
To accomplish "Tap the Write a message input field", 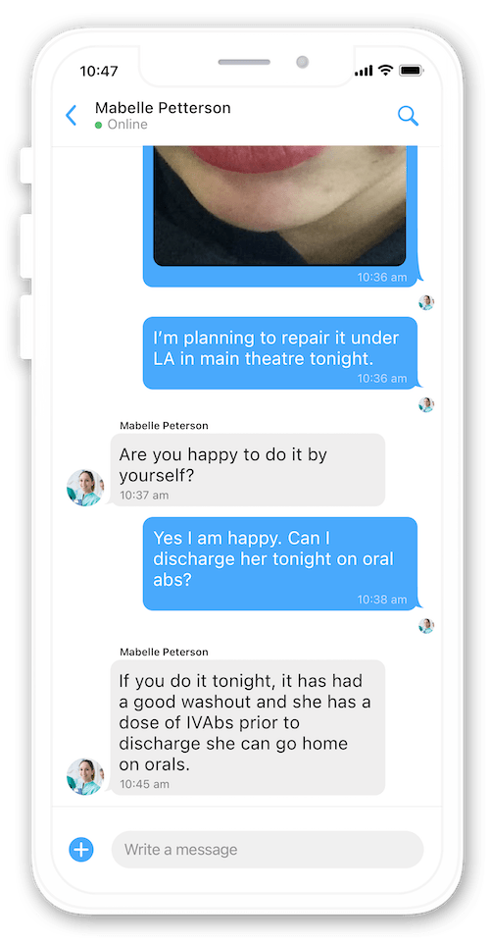I will [x=268, y=850].
